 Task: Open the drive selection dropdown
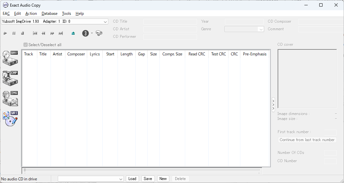point(105,21)
